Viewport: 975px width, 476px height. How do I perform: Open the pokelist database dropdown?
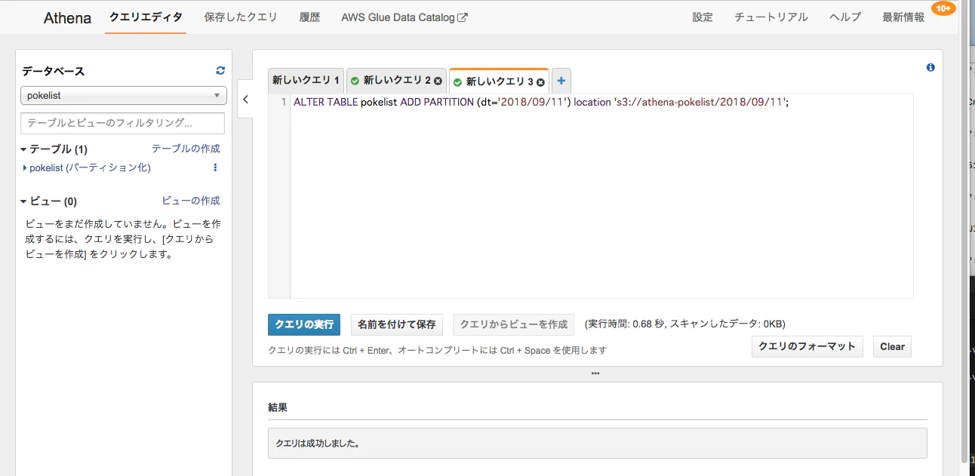click(124, 96)
